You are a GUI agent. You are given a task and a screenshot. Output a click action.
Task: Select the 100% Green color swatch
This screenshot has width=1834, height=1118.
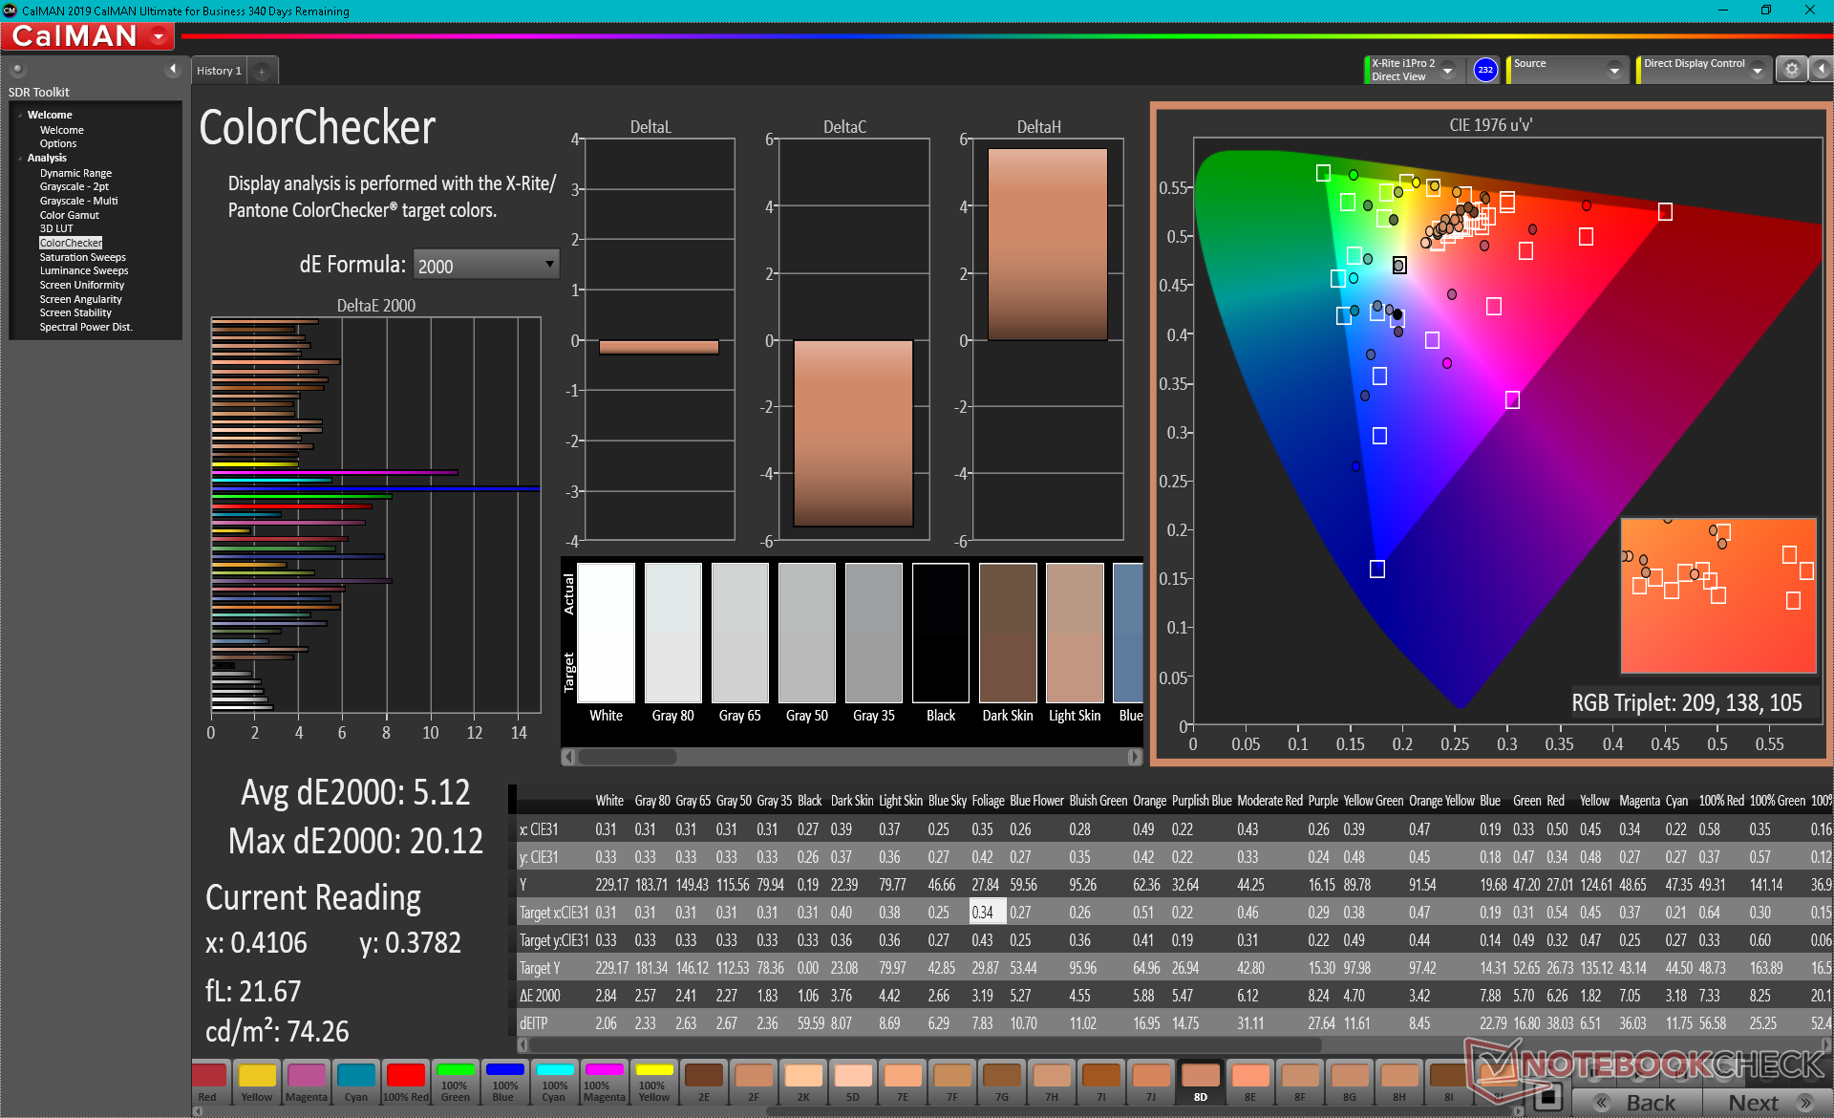[456, 1081]
